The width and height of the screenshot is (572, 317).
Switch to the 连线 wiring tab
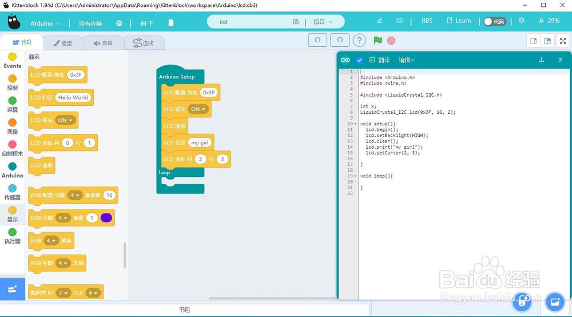[x=144, y=43]
